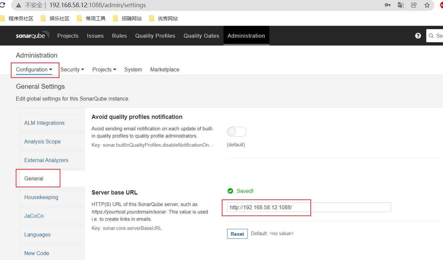Click the General Settings heading
This screenshot has width=443, height=260.
point(40,86)
